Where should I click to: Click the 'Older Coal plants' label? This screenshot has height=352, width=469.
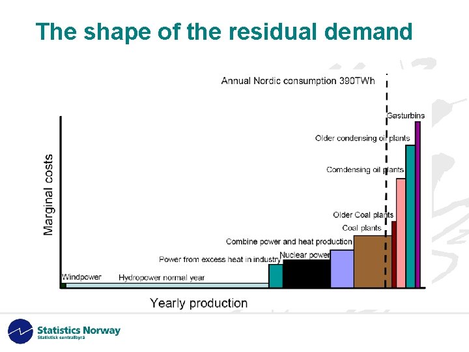click(x=363, y=215)
